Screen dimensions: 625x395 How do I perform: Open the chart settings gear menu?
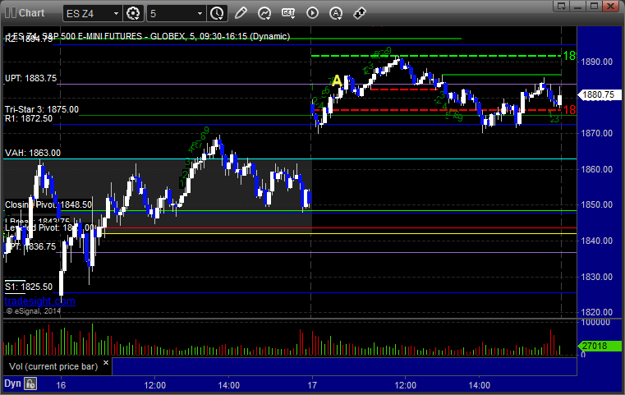coord(133,13)
